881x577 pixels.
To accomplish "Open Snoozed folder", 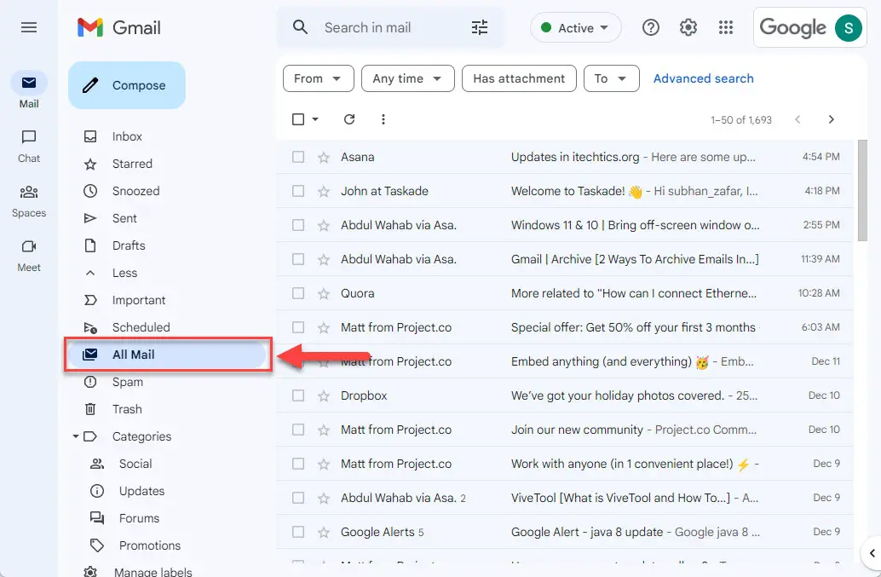I will tap(135, 191).
